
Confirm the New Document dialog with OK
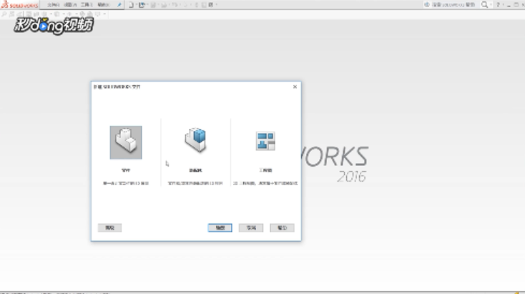point(220,227)
